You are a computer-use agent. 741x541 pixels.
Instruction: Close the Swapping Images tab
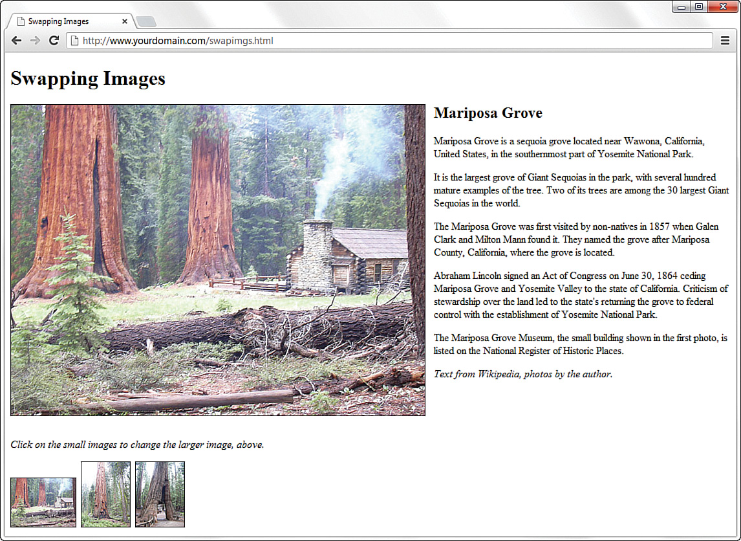(x=124, y=21)
